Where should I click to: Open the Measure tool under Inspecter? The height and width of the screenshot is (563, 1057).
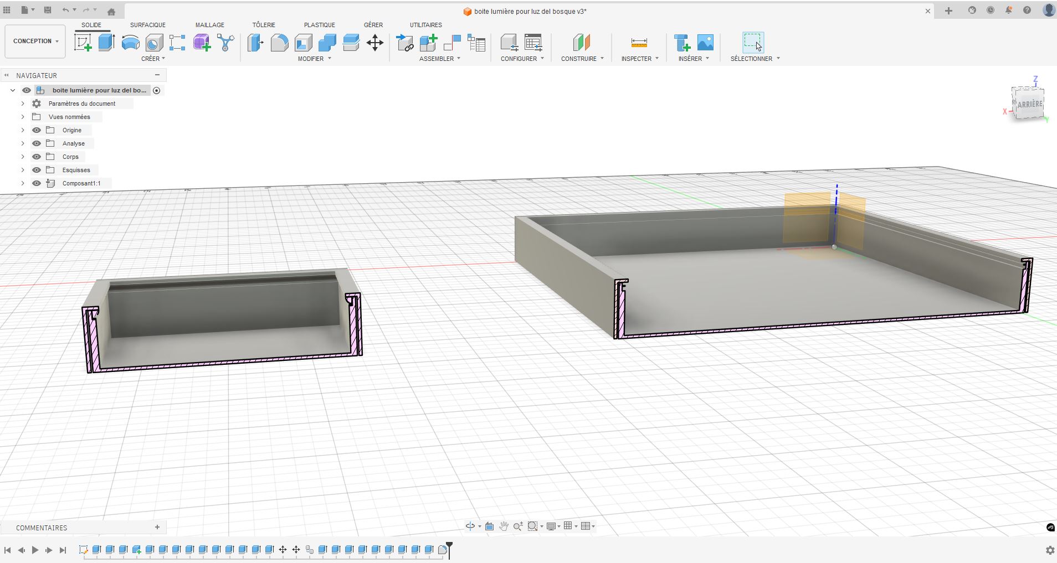click(x=639, y=43)
